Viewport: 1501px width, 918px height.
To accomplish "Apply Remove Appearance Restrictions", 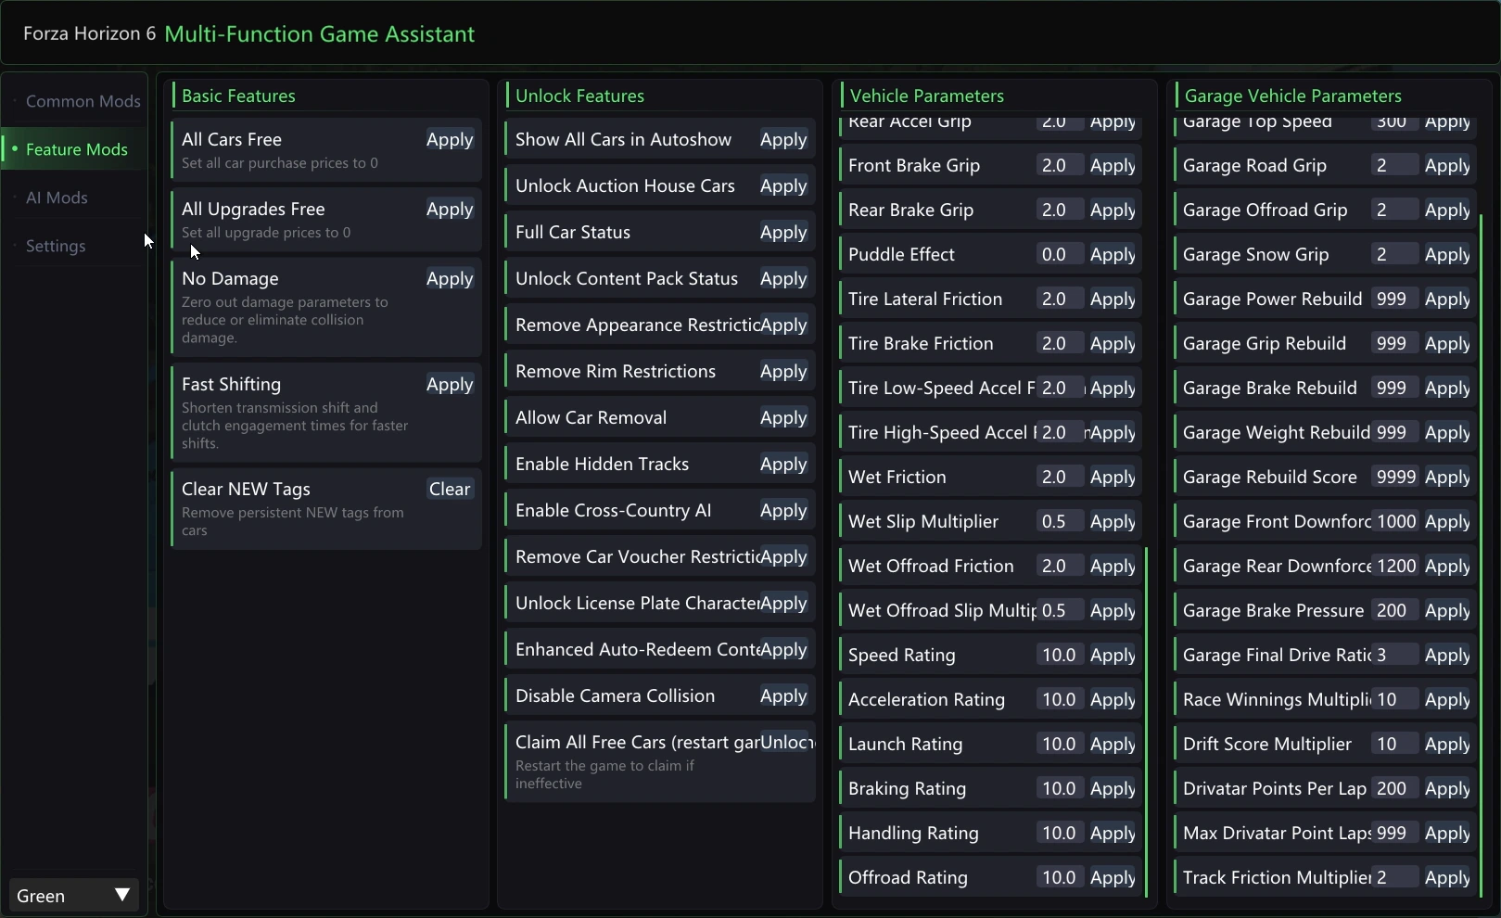I will coord(783,325).
